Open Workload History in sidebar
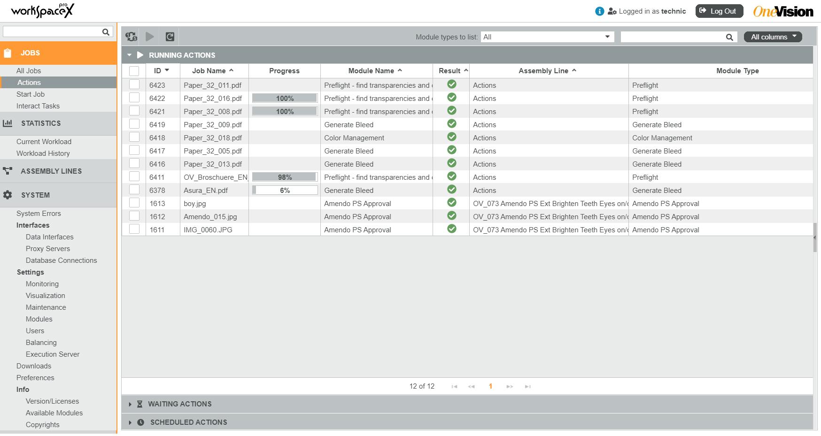This screenshot has width=821, height=436. [43, 153]
